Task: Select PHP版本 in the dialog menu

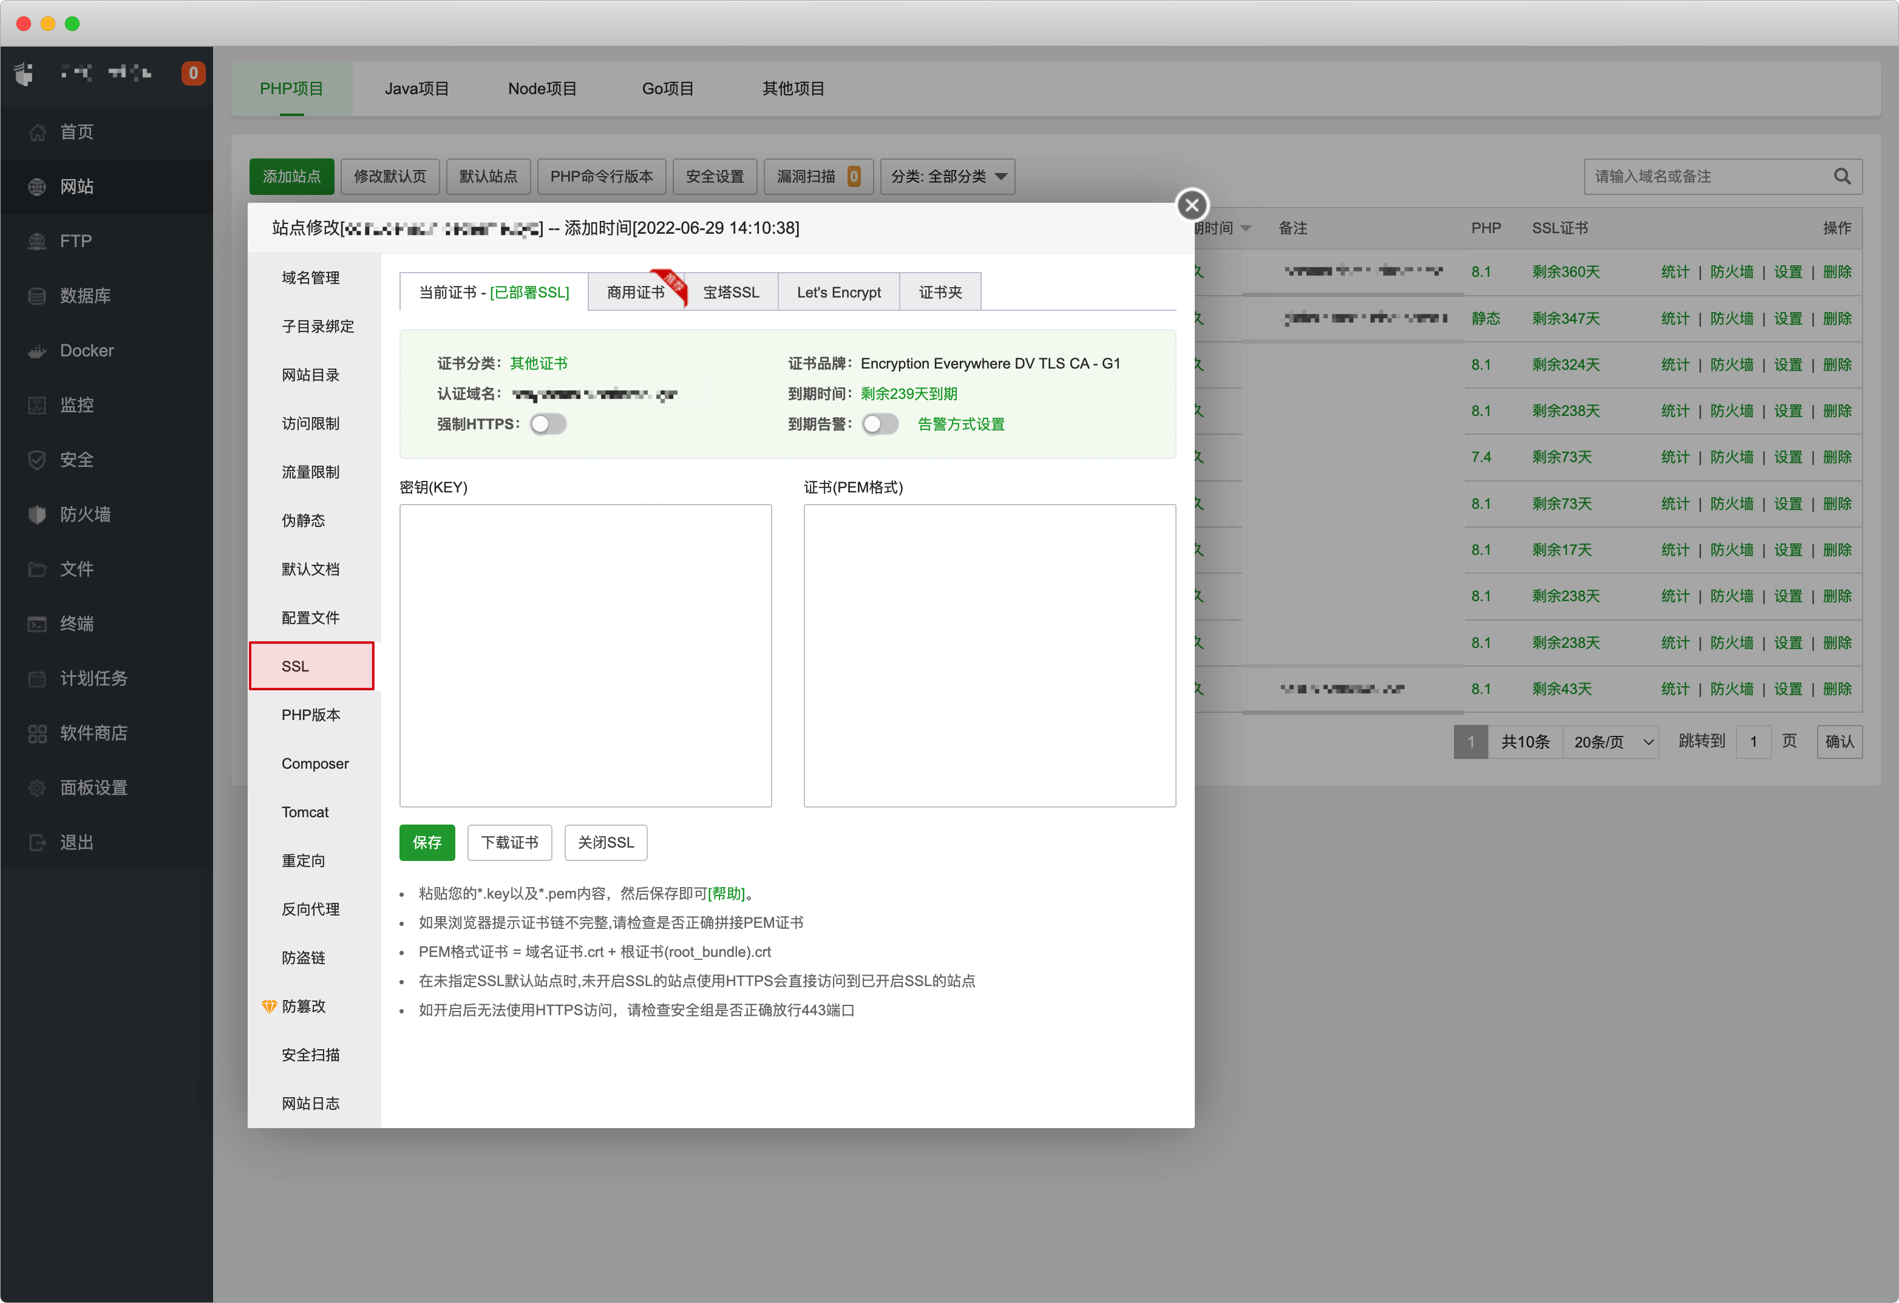Action: point(310,715)
